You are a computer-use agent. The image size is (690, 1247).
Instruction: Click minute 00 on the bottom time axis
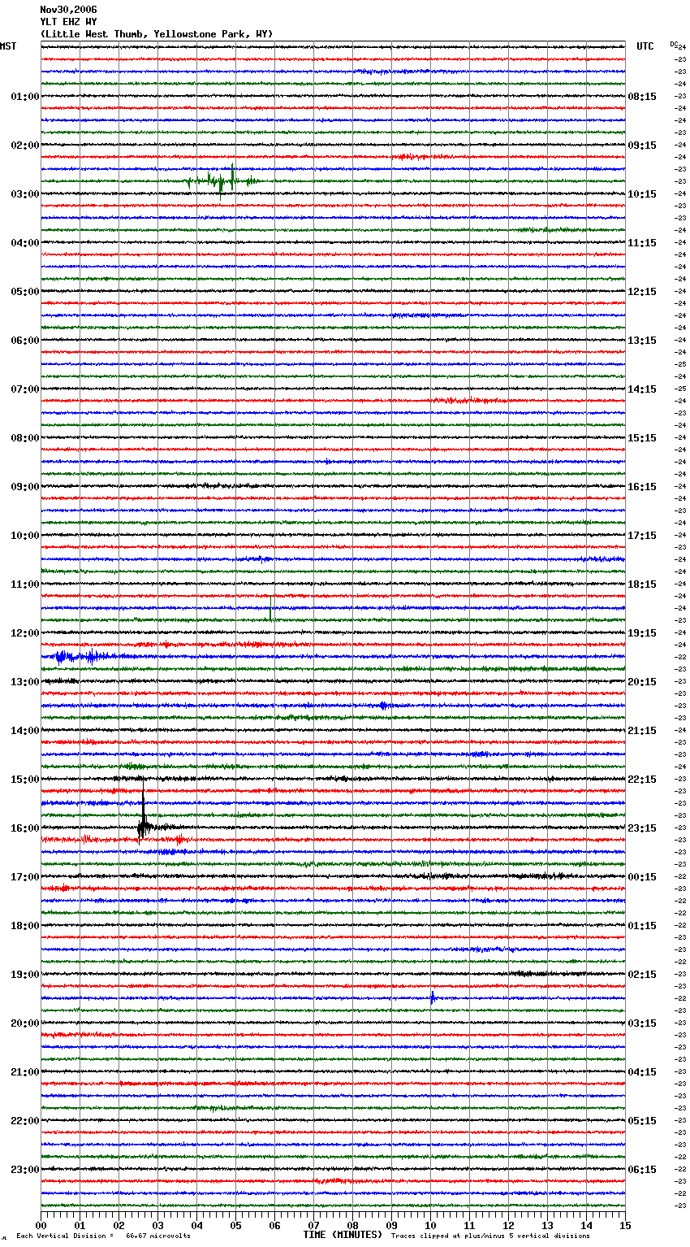pos(41,1225)
